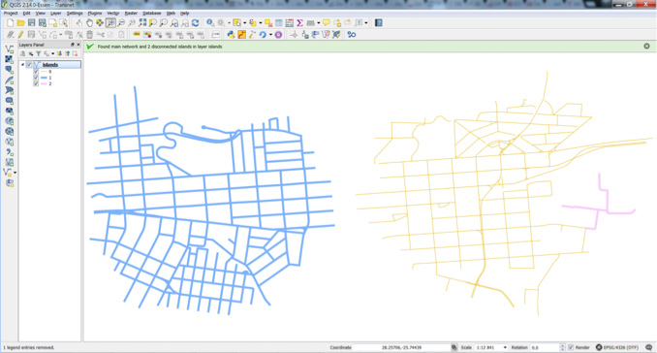Toggle editing with the yellow pencil icon

[20, 34]
